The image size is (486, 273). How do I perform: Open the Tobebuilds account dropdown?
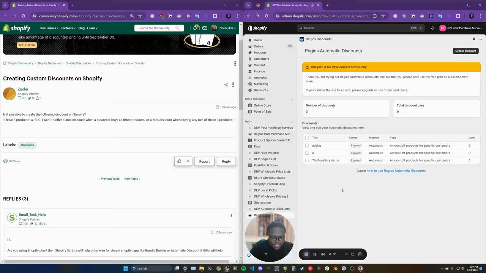click(224, 28)
